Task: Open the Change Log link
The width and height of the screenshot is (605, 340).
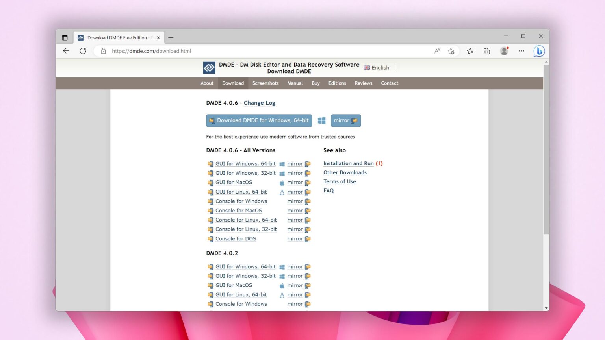Action: 259,103
